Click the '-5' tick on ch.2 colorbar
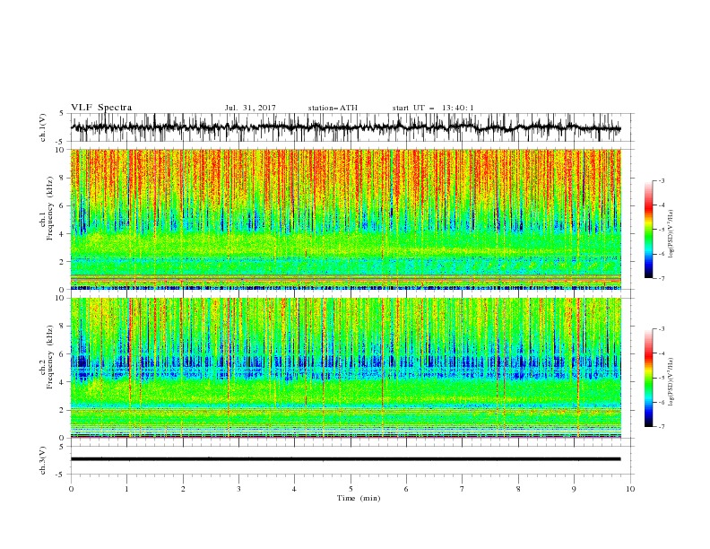Viewport: 710px width, 549px height. (661, 378)
